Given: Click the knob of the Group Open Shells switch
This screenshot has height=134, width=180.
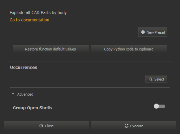Looking at the screenshot, I should pyautogui.click(x=156, y=106).
